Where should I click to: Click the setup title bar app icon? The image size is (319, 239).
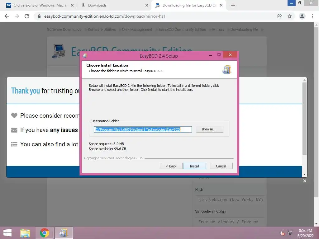point(85,56)
